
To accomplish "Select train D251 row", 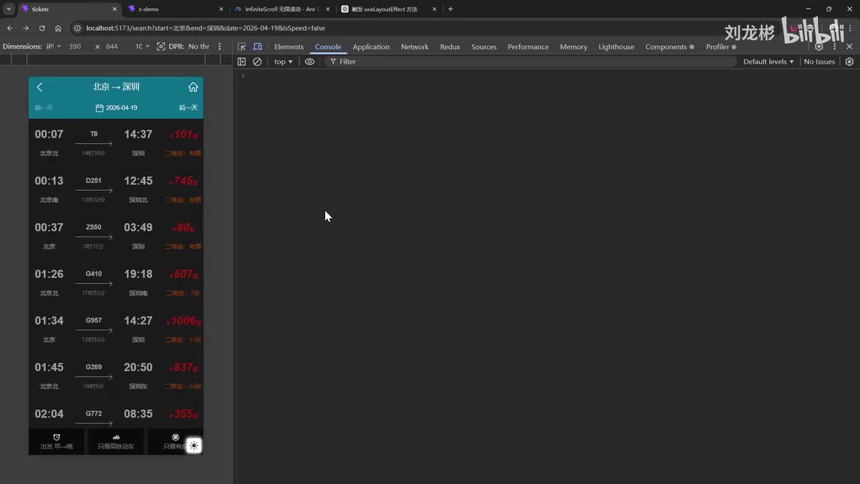I will coord(116,190).
